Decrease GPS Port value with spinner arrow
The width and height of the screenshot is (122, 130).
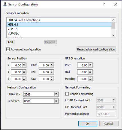[56, 102]
